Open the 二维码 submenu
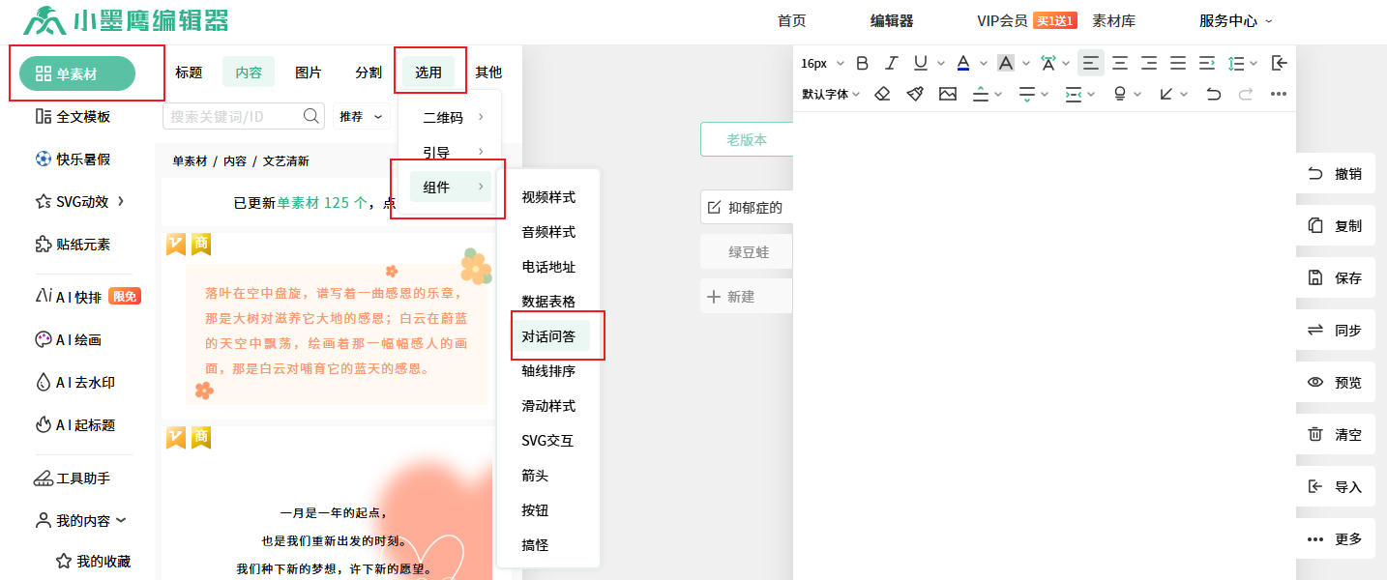The image size is (1387, 580). click(452, 117)
